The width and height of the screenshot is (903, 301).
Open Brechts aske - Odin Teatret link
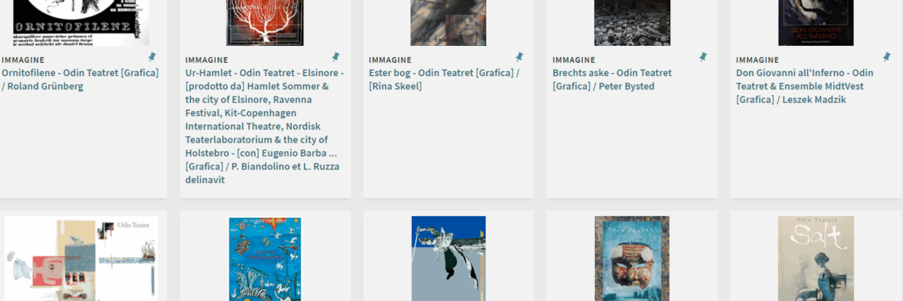click(612, 79)
